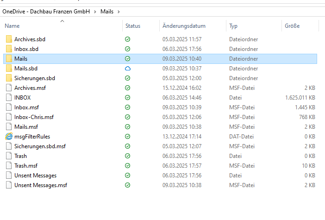Click the Status column header
The image size is (325, 220).
[x=132, y=26]
